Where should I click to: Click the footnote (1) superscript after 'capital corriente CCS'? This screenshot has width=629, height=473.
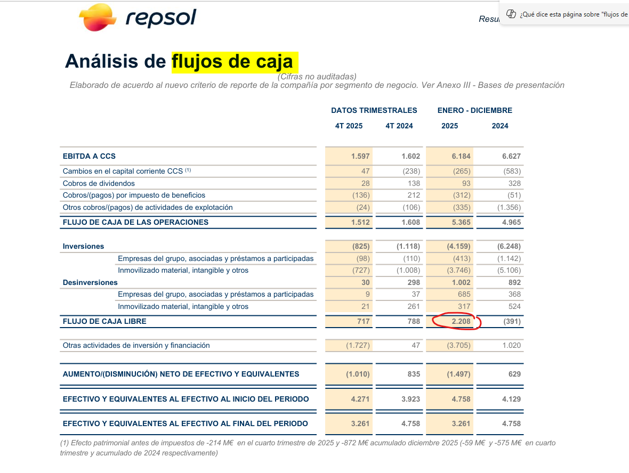point(188,170)
